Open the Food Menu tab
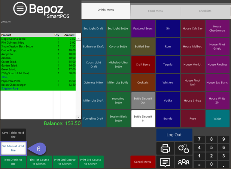The width and height of the screenshot is (231, 169). click(156, 11)
